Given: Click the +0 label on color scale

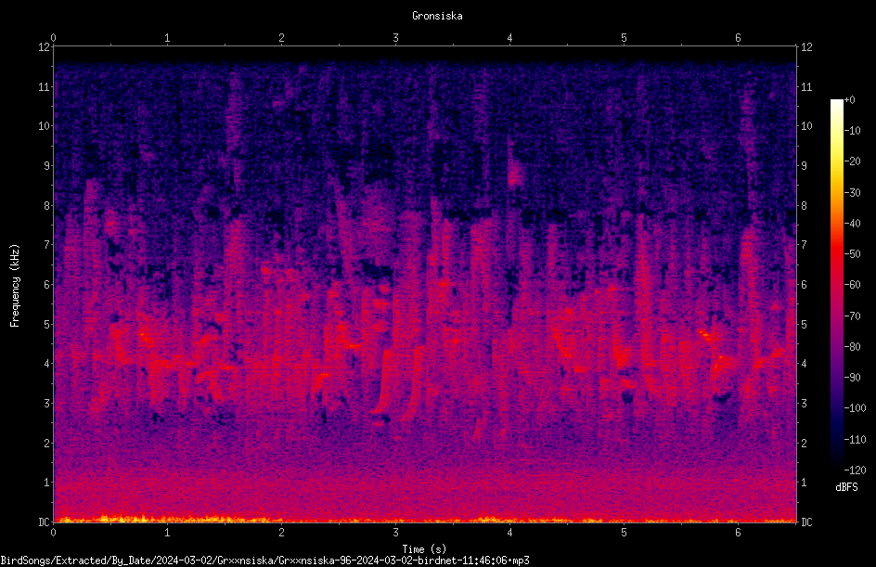Looking at the screenshot, I should click(849, 100).
